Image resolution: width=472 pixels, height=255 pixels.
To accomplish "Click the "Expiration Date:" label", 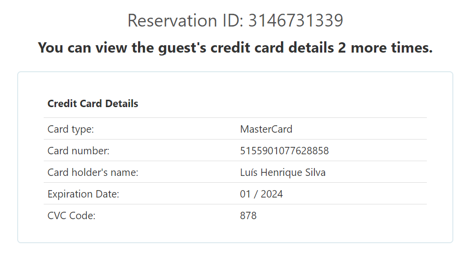I will coord(83,194).
